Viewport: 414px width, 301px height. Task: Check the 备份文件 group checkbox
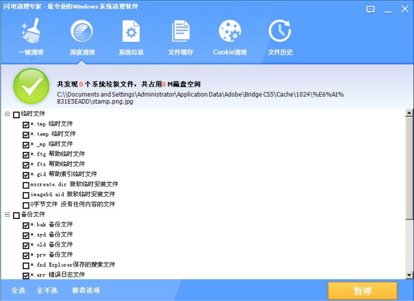click(x=17, y=215)
